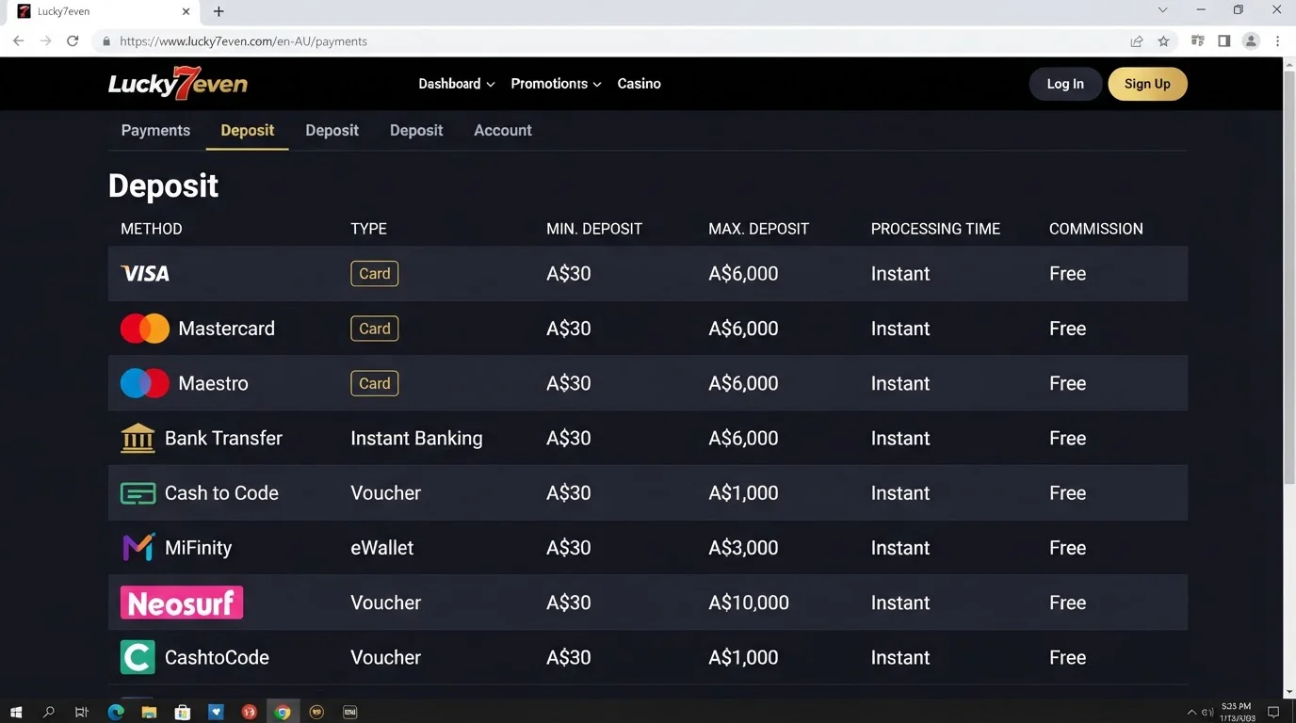Click the Bank Transfer method name

(x=223, y=438)
